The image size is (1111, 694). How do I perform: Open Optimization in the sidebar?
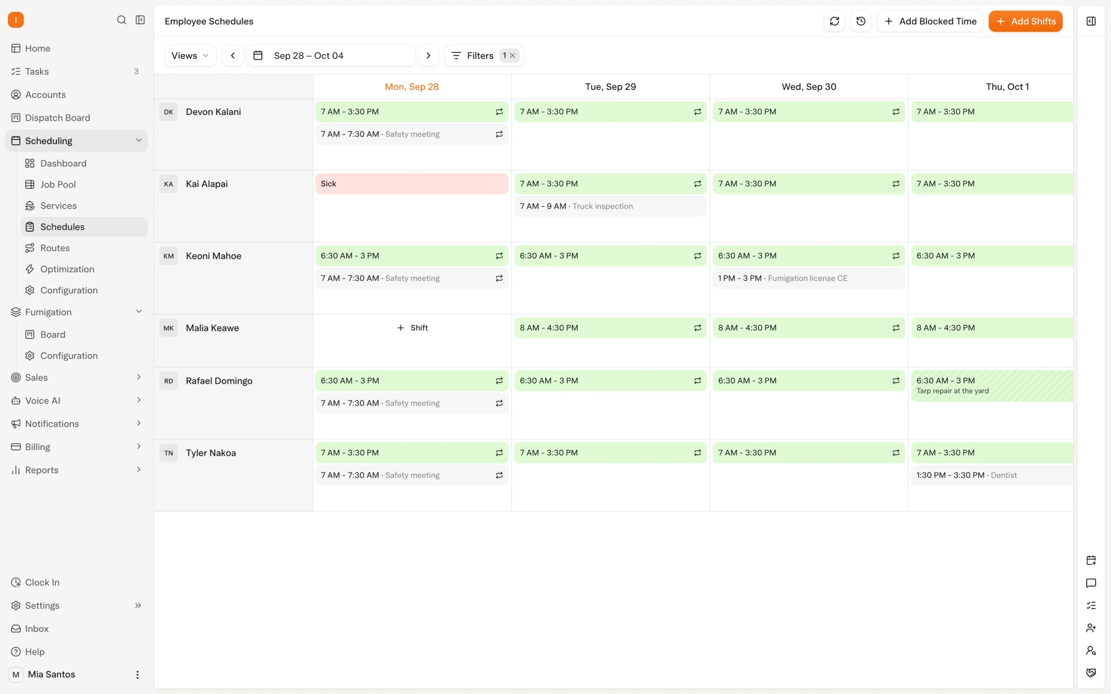[x=85, y=269]
